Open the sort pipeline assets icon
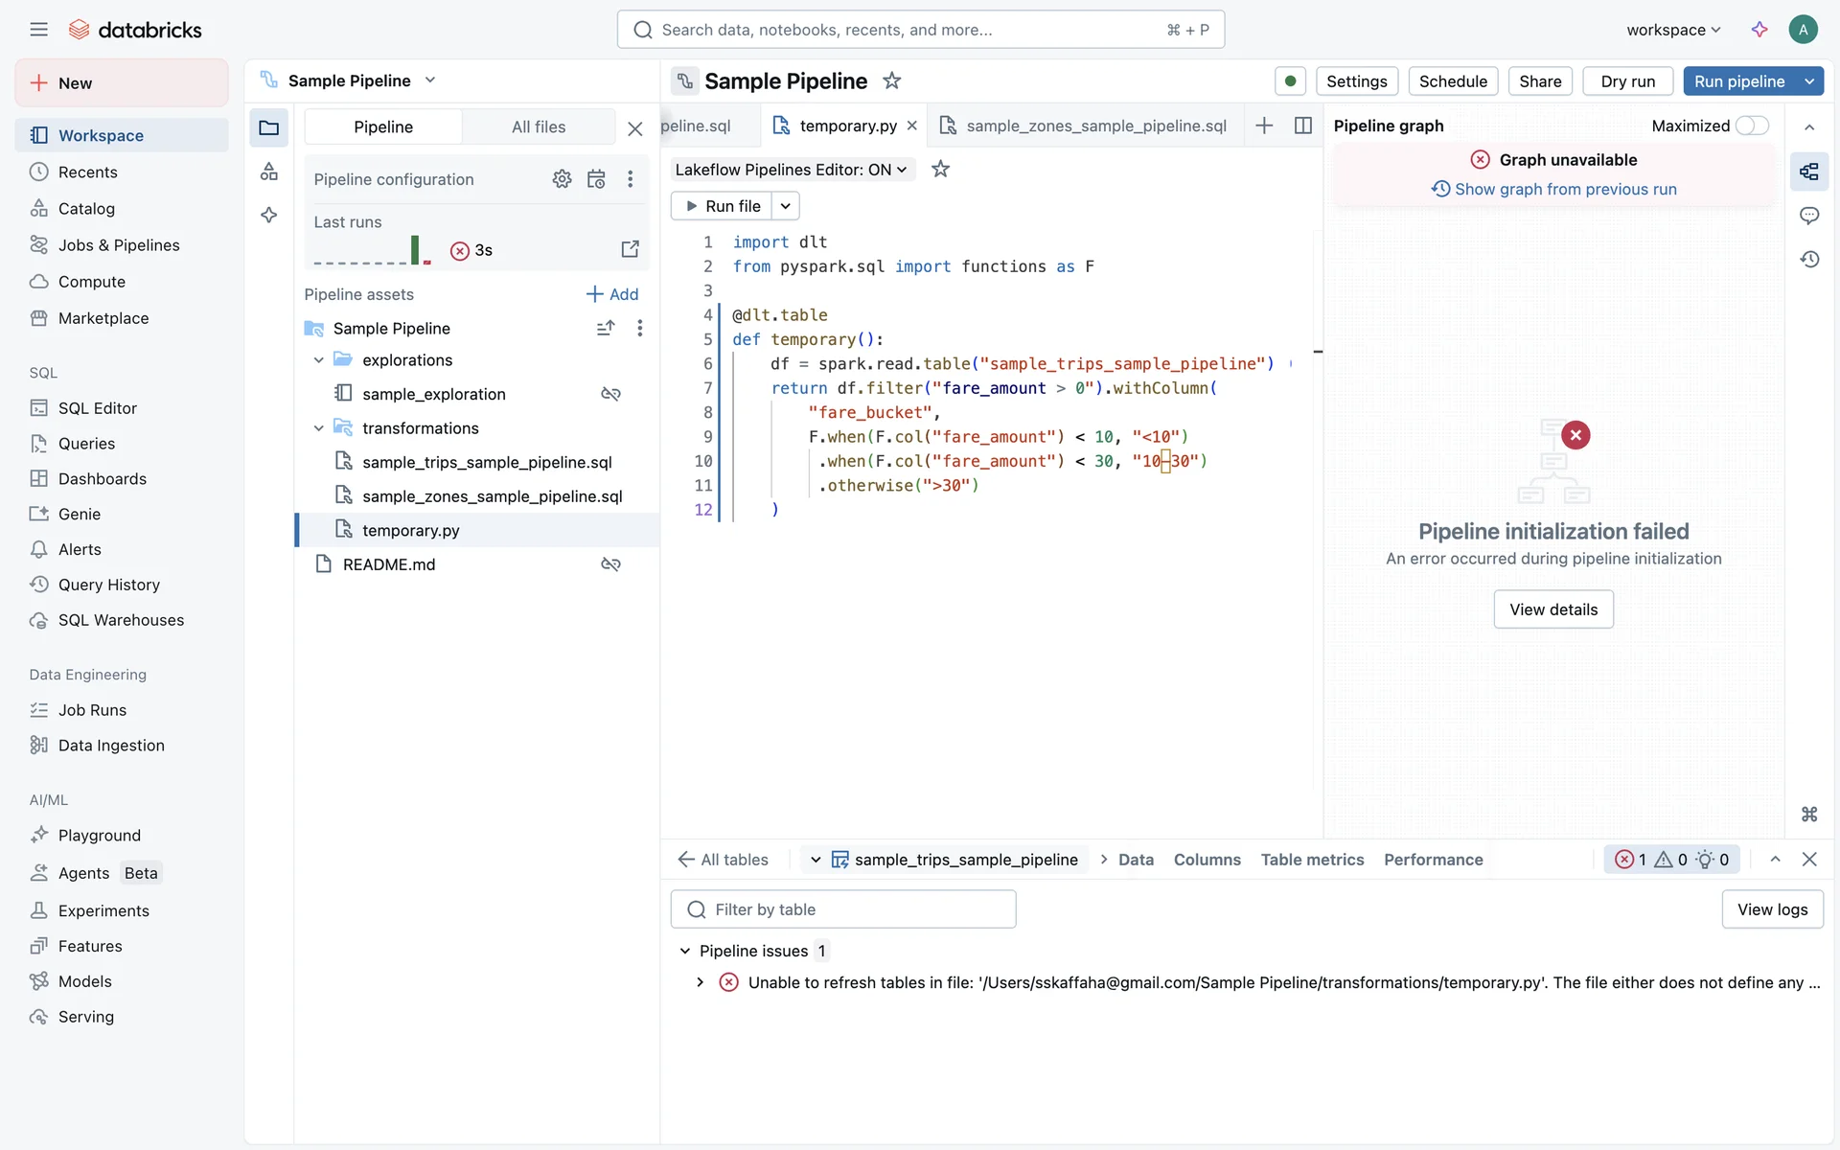The image size is (1840, 1150). 605,328
